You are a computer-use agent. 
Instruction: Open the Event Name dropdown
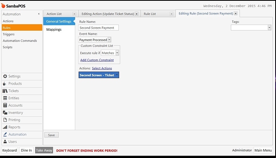(x=109, y=39)
